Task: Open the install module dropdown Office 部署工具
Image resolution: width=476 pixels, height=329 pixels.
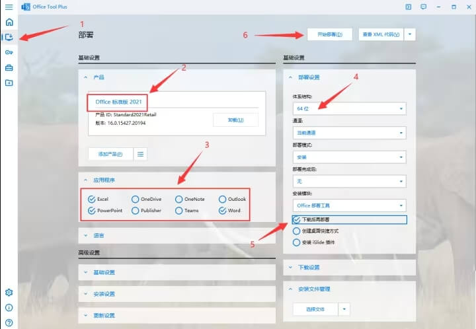Action: pyautogui.click(x=350, y=205)
